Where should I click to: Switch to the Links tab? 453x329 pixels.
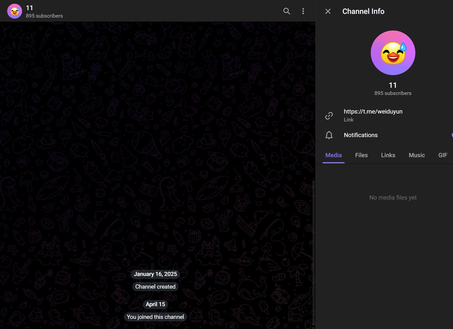click(x=388, y=155)
